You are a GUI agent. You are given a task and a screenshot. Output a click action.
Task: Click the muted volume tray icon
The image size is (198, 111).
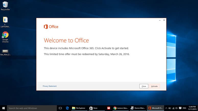177,108
